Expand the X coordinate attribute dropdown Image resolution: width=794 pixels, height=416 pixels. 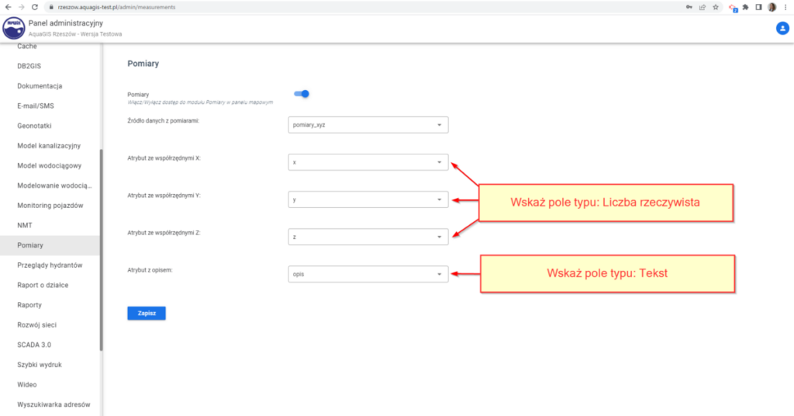pyautogui.click(x=368, y=162)
